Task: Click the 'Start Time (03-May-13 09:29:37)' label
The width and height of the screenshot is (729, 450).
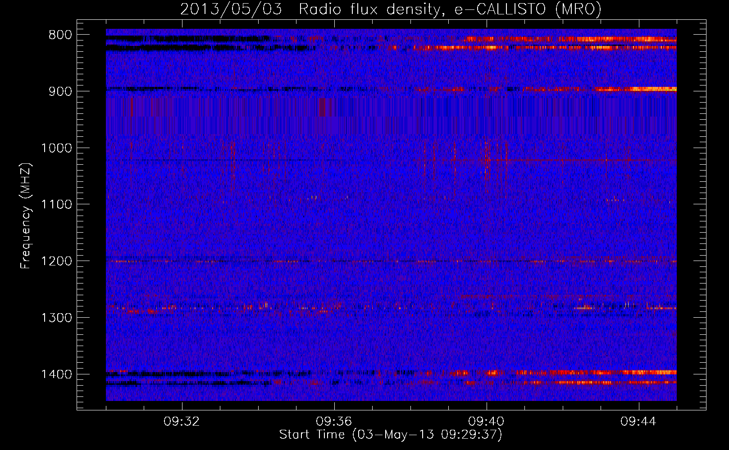Action: pyautogui.click(x=391, y=435)
